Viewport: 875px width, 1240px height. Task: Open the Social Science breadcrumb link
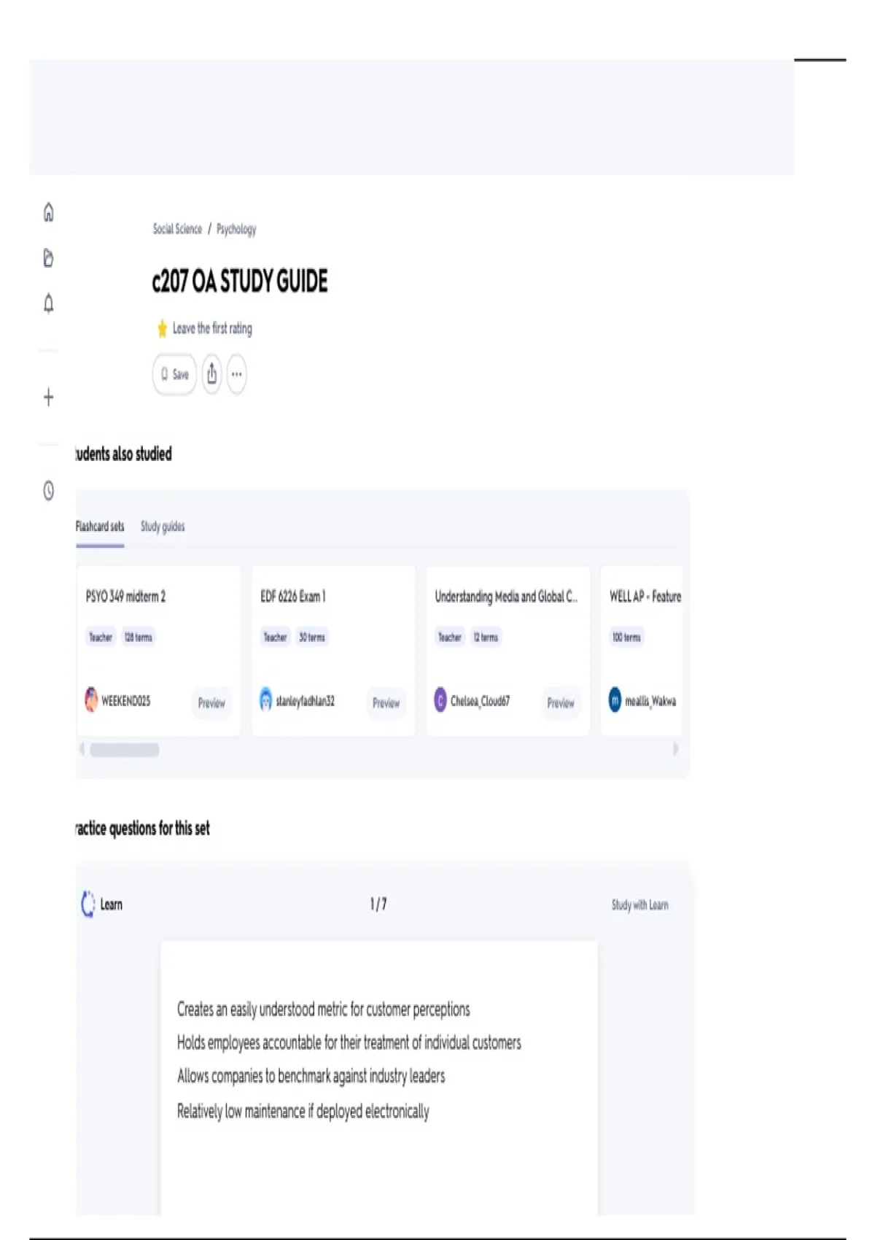pyautogui.click(x=177, y=229)
